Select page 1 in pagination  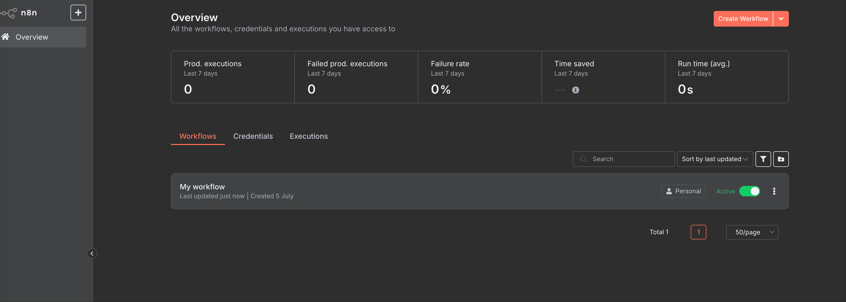point(698,232)
